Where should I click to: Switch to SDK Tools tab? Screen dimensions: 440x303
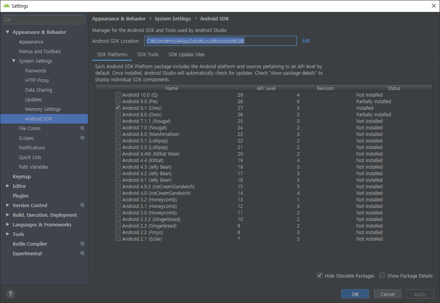(148, 55)
